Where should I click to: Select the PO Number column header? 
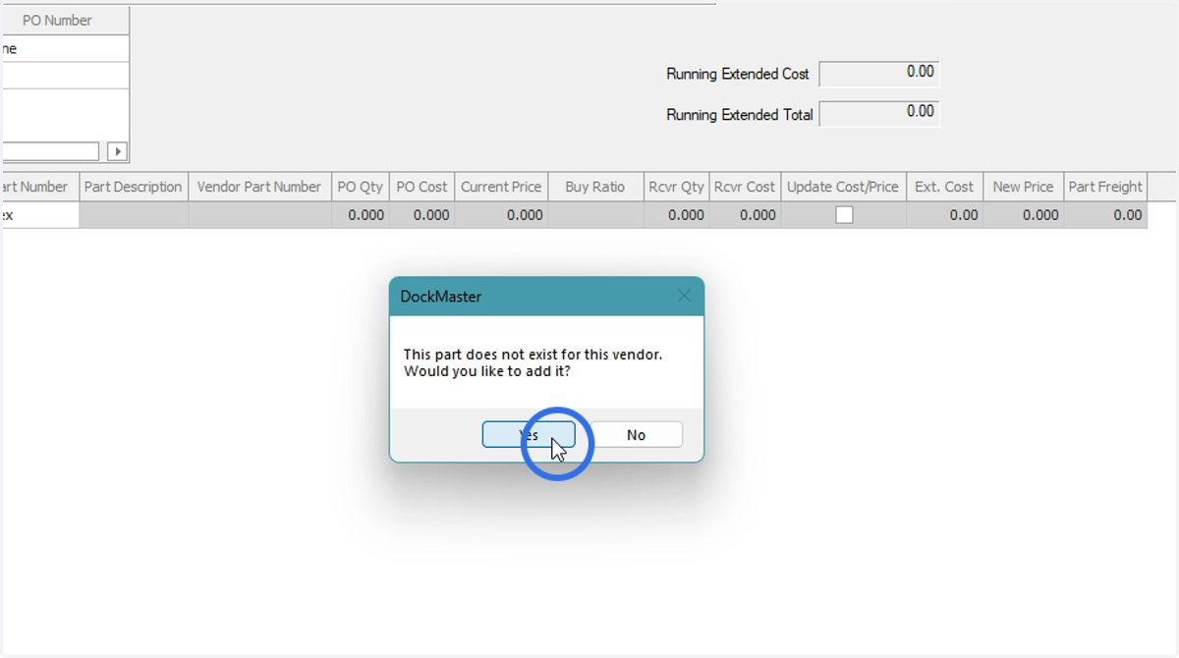click(65, 20)
